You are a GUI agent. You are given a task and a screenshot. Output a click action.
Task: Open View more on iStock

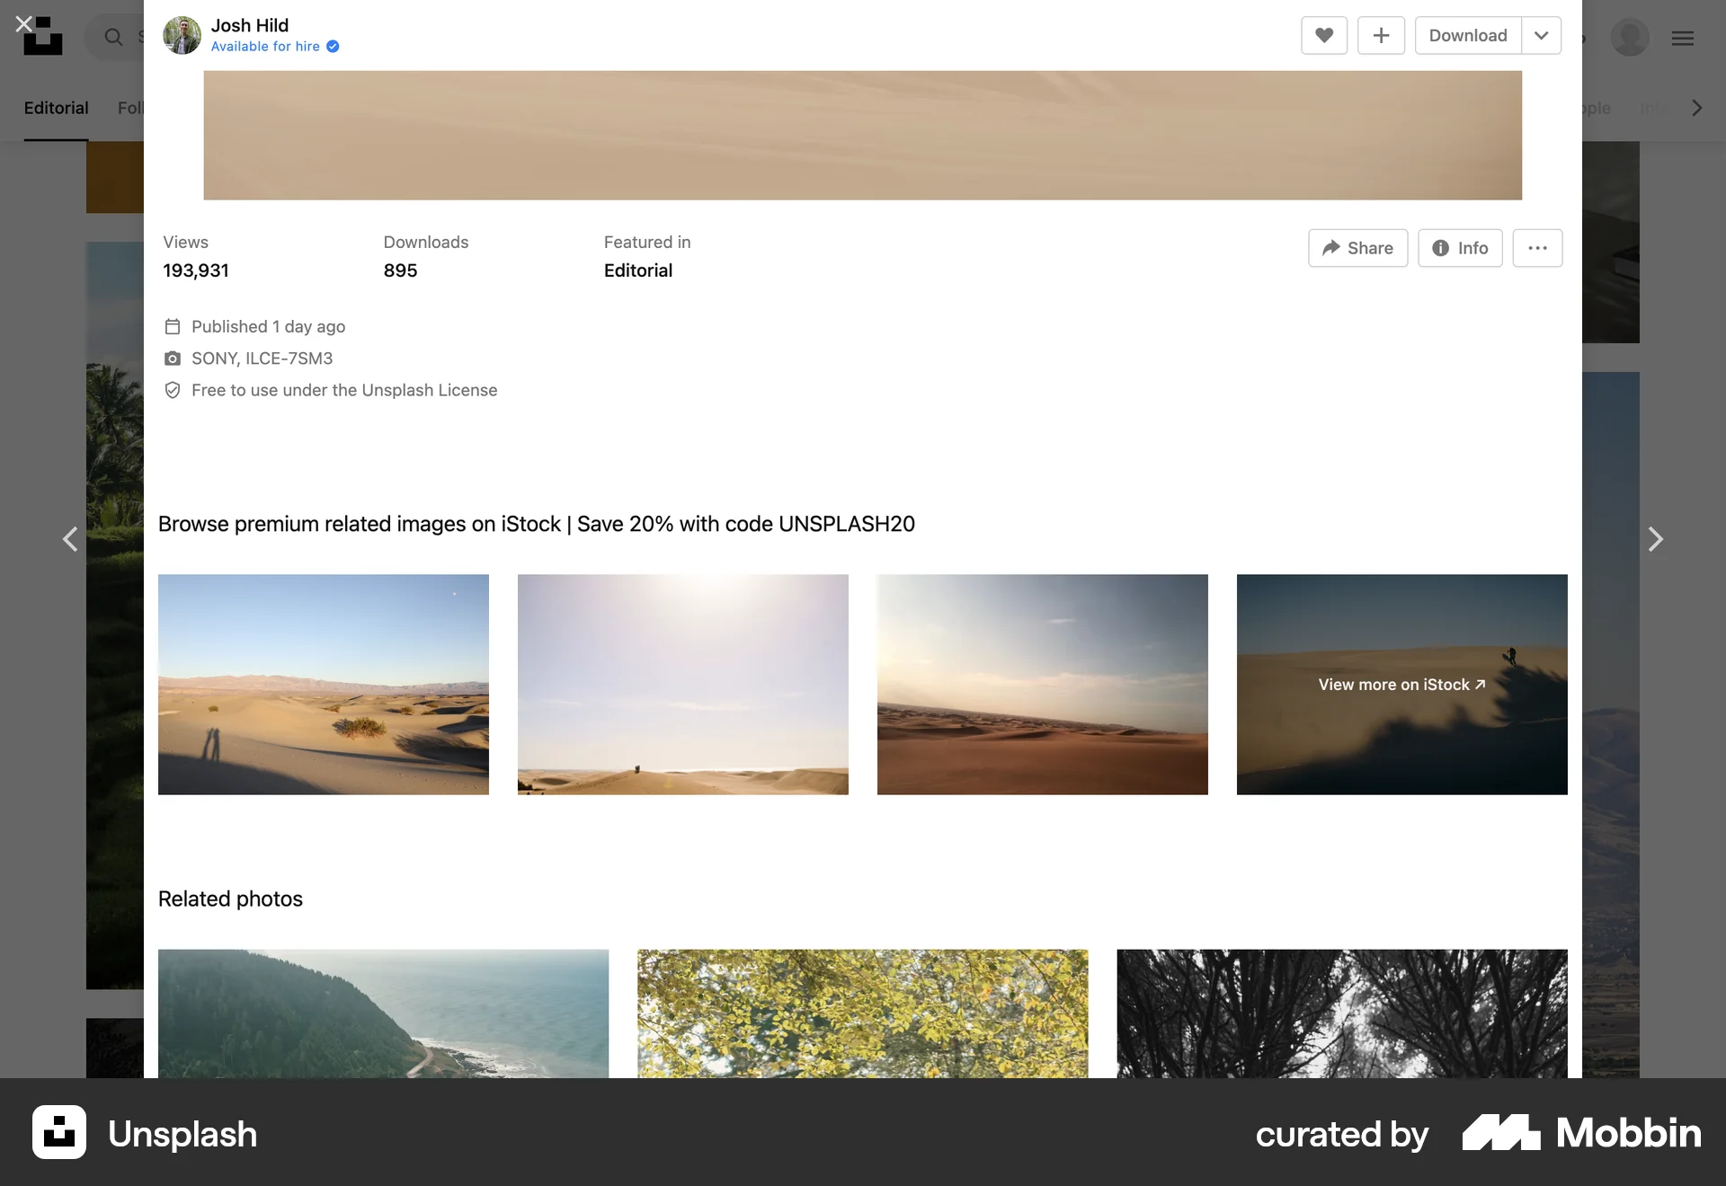pyautogui.click(x=1400, y=685)
